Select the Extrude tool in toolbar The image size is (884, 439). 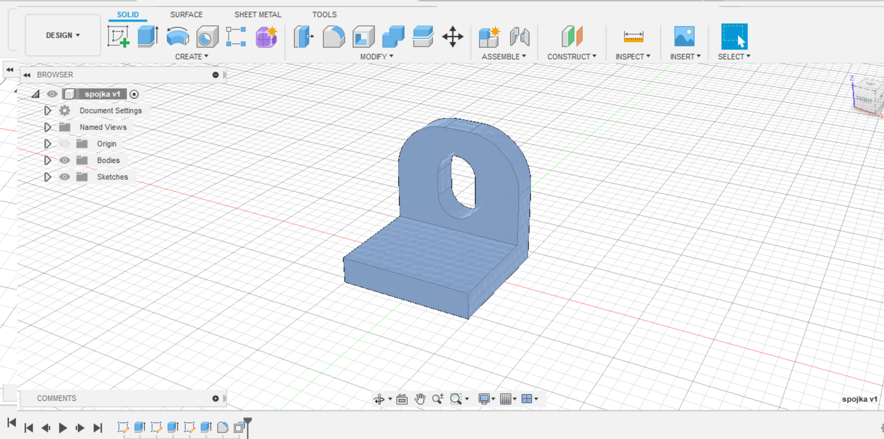[148, 36]
